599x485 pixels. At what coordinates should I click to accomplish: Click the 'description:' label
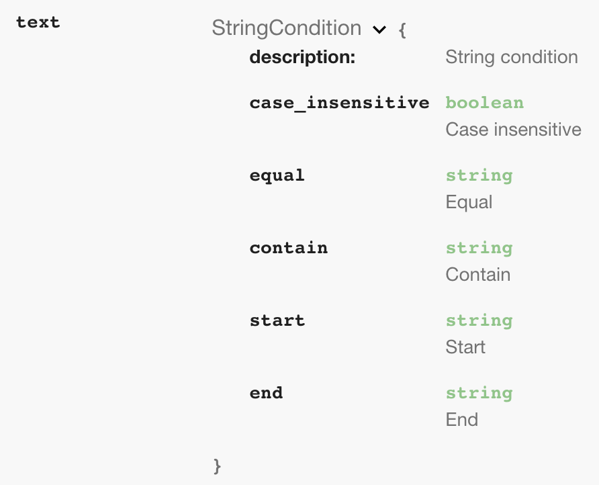(302, 57)
